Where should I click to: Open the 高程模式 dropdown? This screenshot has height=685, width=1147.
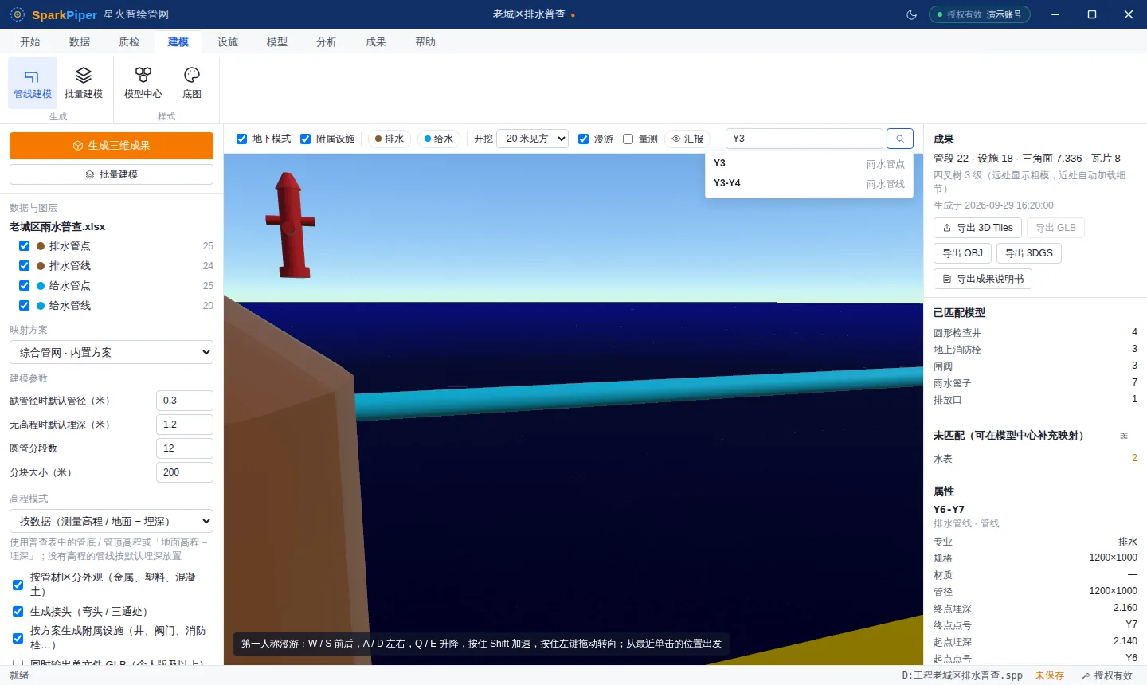click(112, 521)
